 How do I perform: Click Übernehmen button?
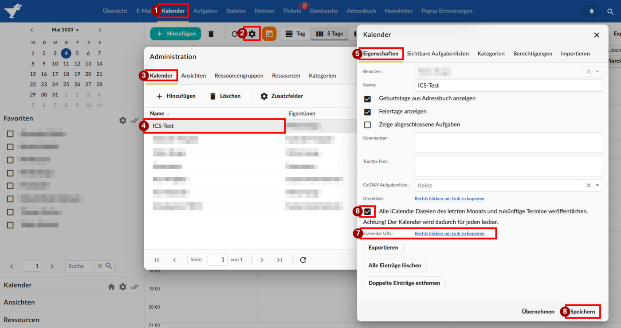[538, 312]
